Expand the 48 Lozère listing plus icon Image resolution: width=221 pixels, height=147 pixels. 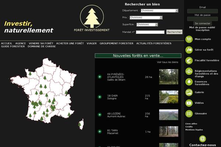click(x=100, y=115)
